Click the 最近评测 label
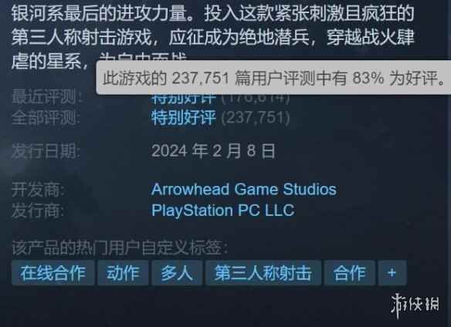451x327 pixels. pyautogui.click(x=47, y=96)
